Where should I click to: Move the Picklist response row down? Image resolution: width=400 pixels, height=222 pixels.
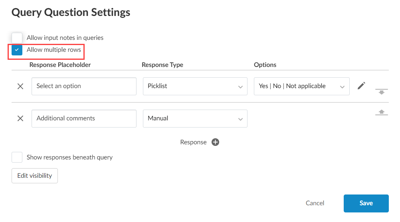(382, 92)
